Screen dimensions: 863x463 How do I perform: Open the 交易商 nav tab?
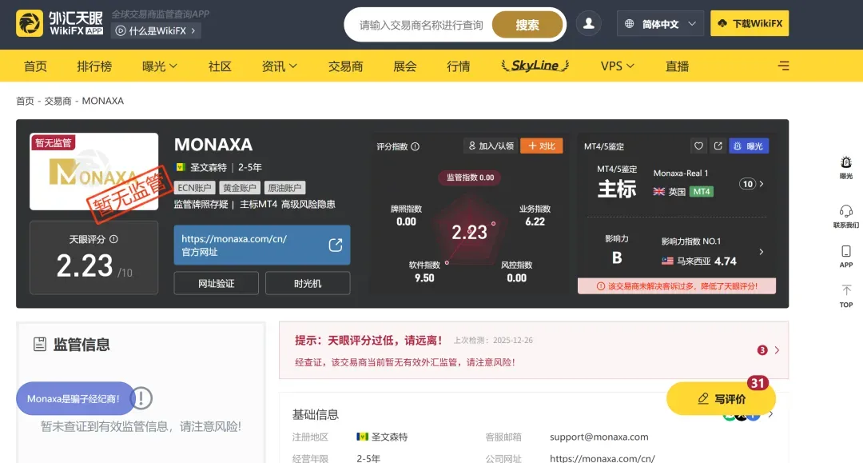pos(346,66)
